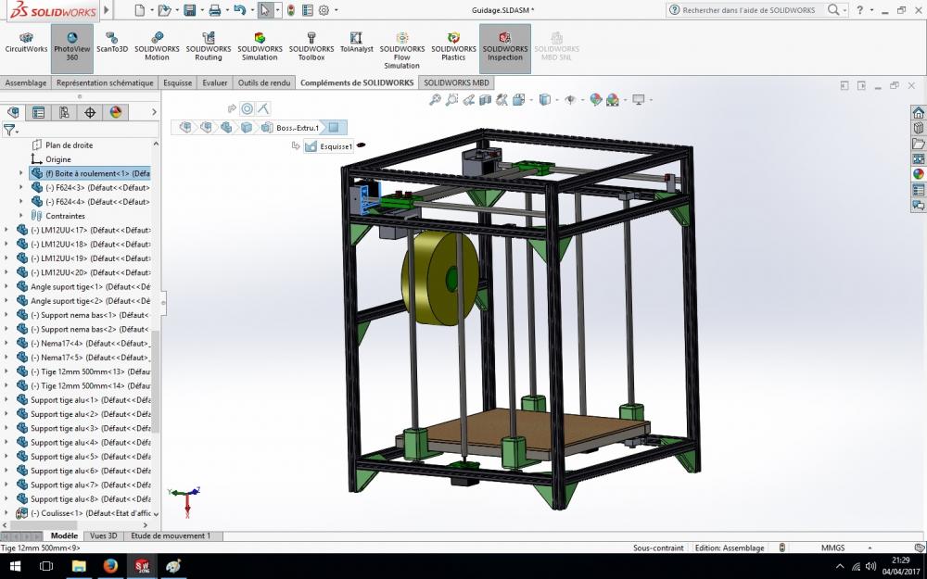The width and height of the screenshot is (927, 579).
Task: Toggle the SOLIDWORKS Motion add-in
Action: pos(157,47)
